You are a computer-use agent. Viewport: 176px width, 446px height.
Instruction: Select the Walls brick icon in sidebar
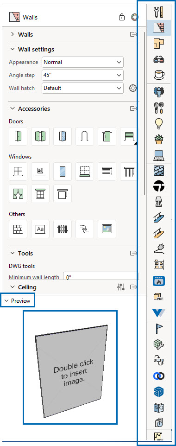[159, 28]
